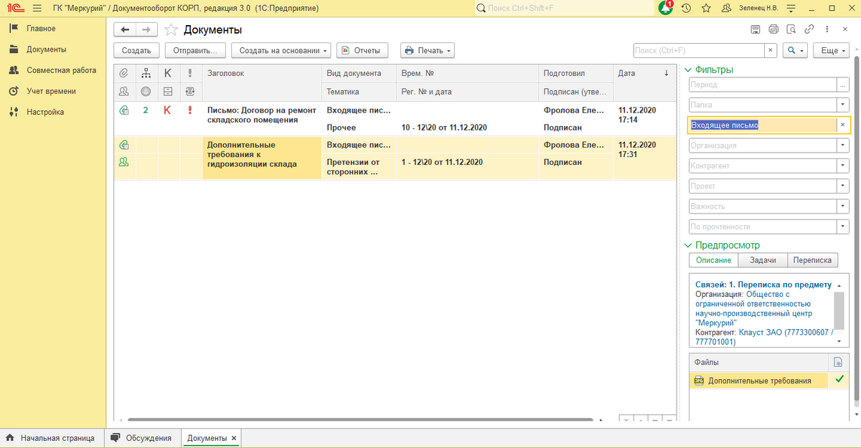This screenshot has height=448, width=861.
Task: Open the history clock icon
Action: (687, 9)
